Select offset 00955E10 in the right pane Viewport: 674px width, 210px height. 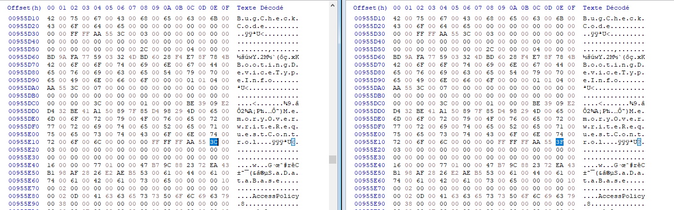(370, 142)
